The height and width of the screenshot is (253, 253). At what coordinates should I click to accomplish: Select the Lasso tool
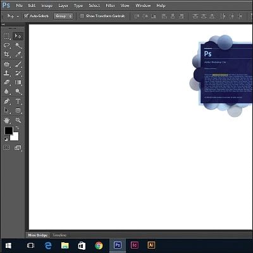click(7, 45)
